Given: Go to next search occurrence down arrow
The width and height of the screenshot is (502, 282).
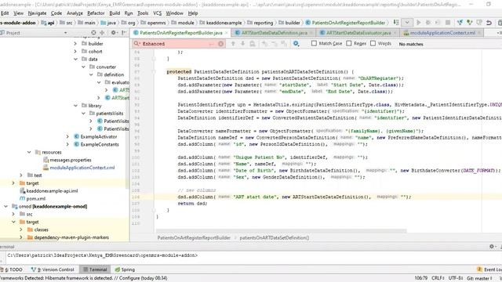Looking at the screenshot, I should pyautogui.click(x=242, y=44).
